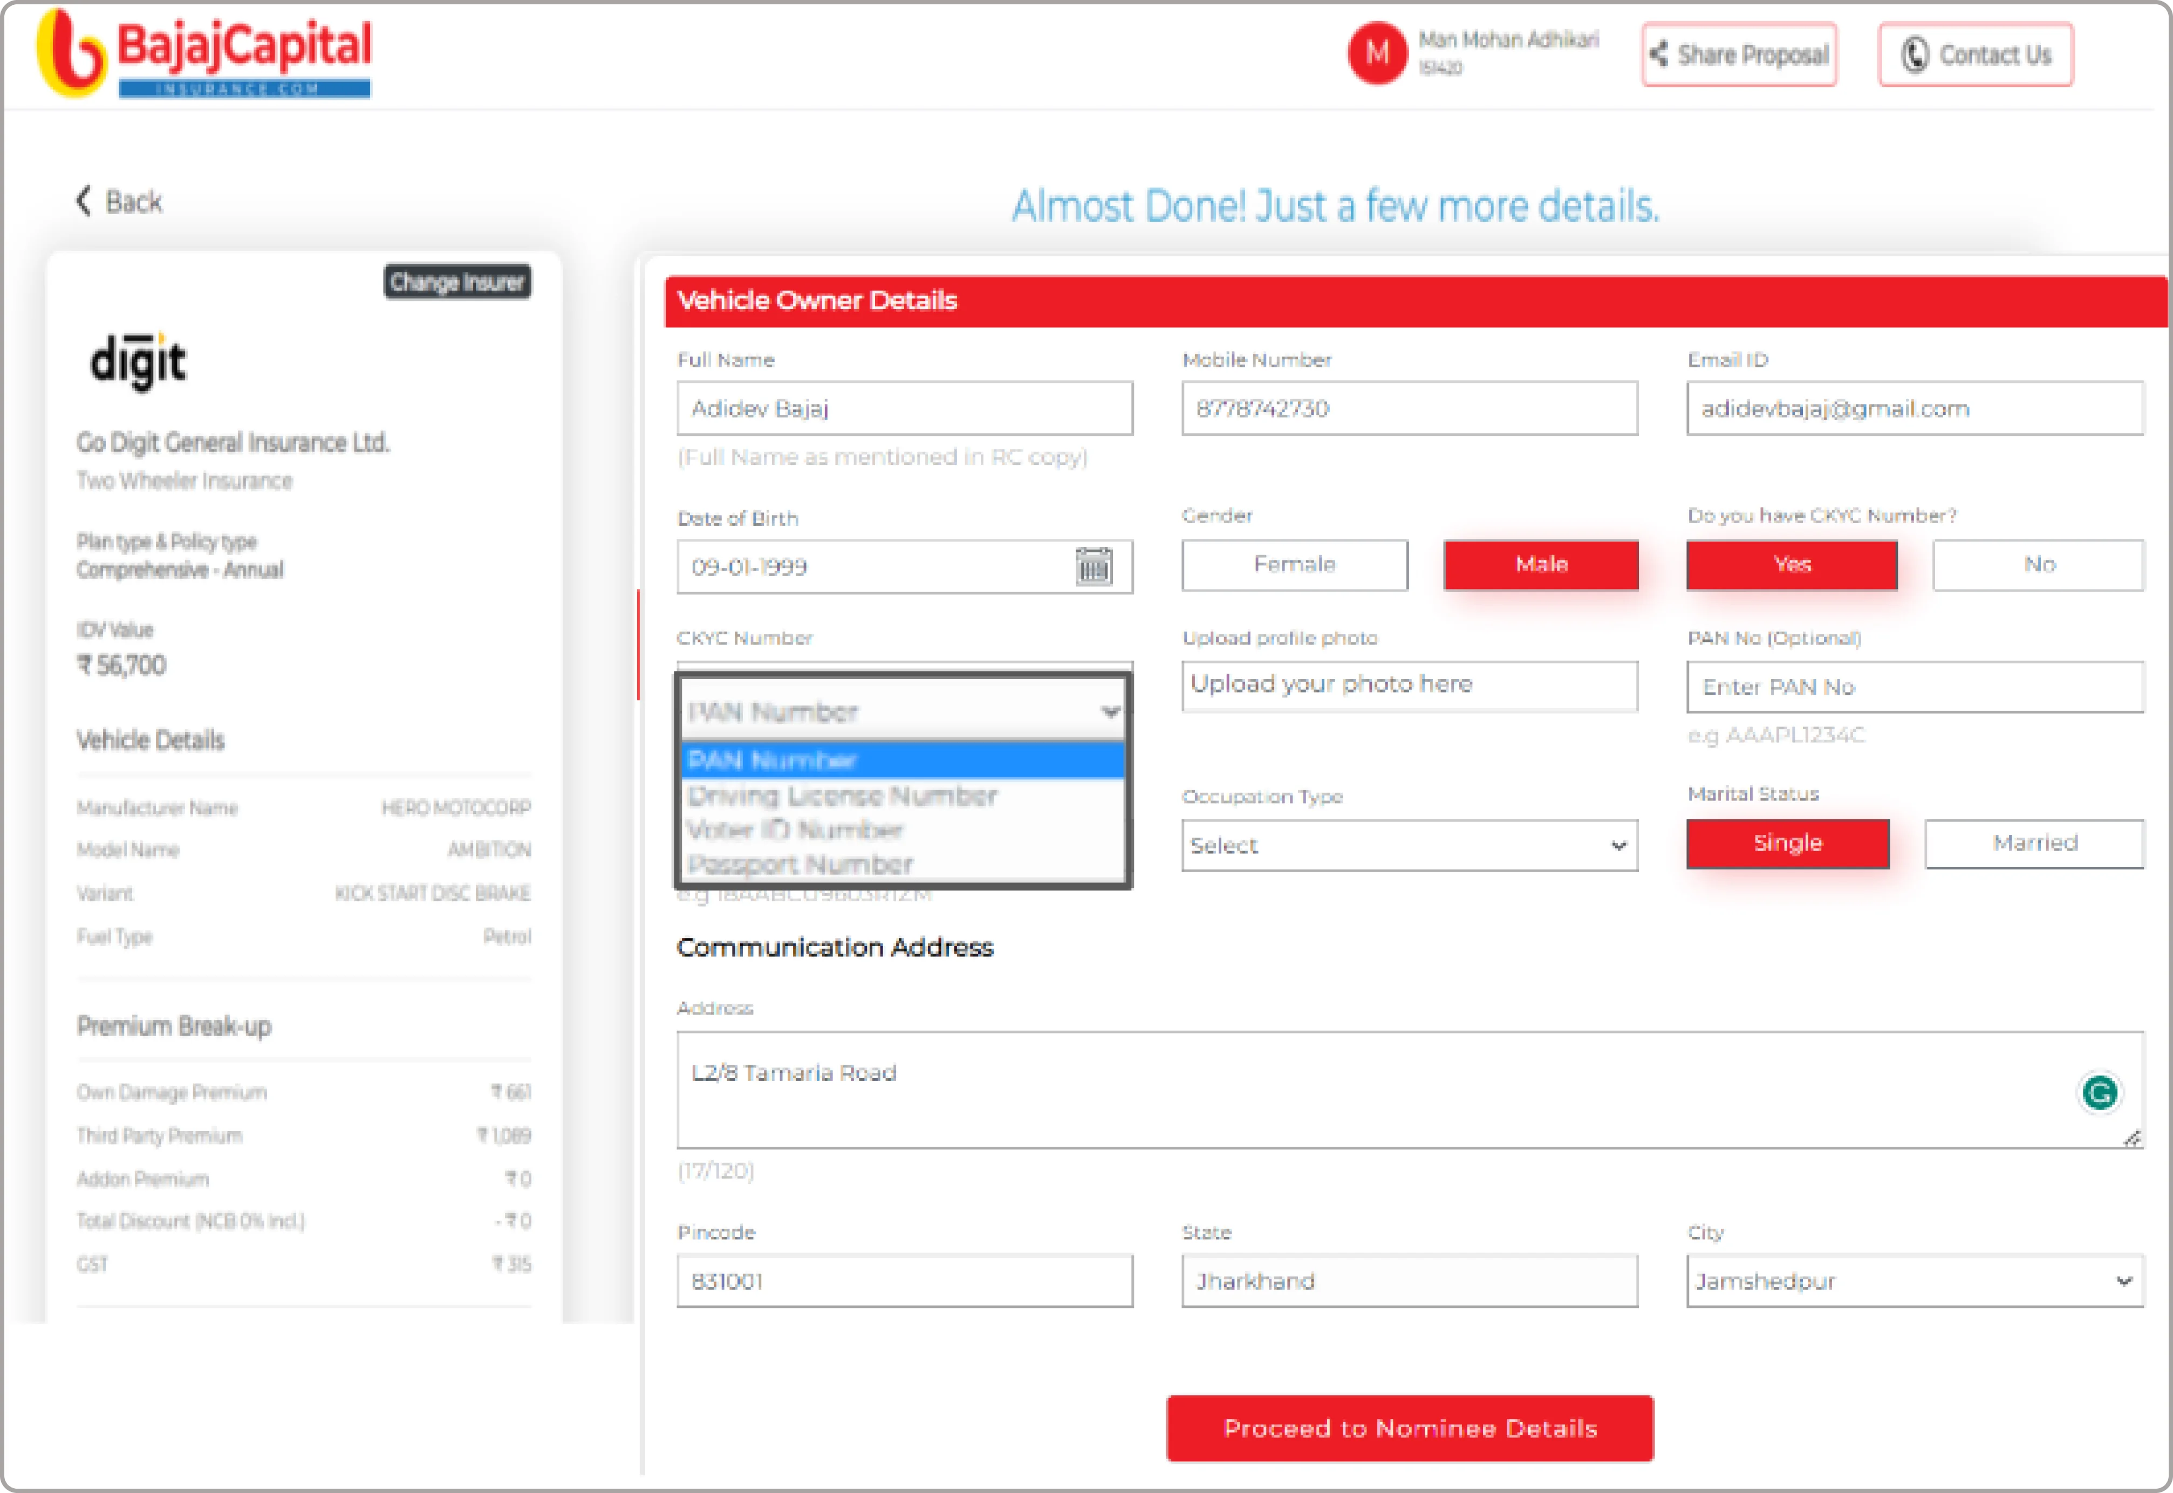Select Female gender option

[x=1295, y=564]
